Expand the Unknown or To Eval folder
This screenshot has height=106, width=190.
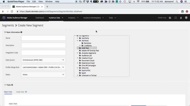(x=78, y=75)
